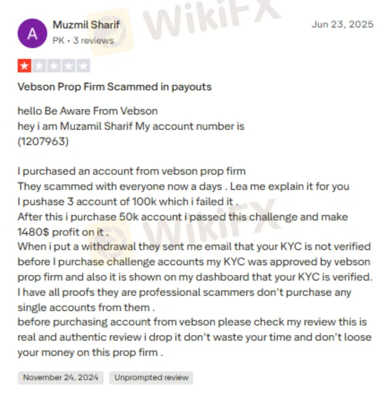Click the fourth grey rating star
The image size is (388, 399).
[69, 66]
